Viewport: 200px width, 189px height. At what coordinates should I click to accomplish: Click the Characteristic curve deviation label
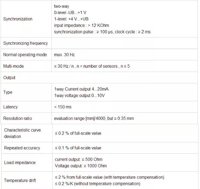pos(22,133)
